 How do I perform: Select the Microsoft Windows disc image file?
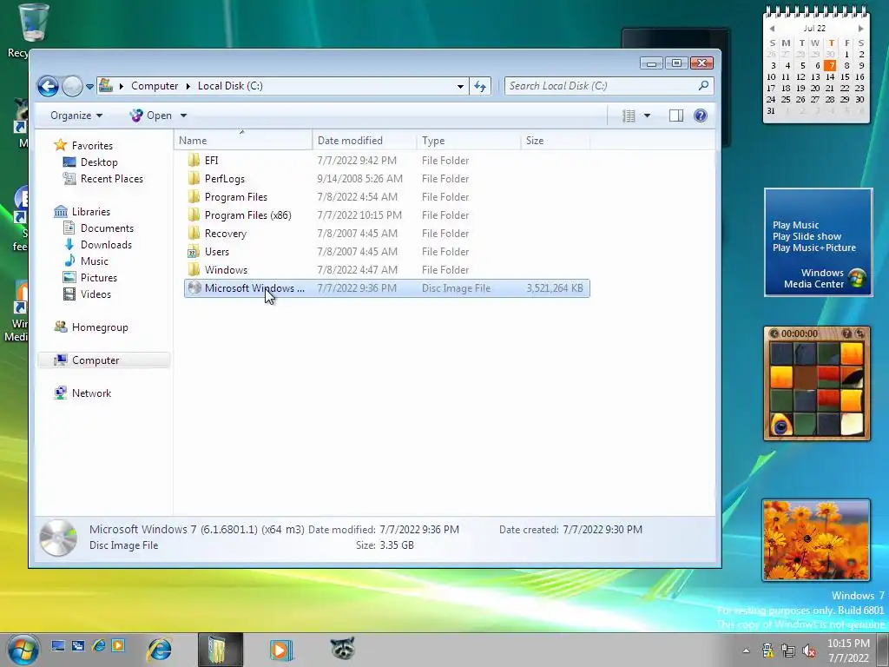coord(386,288)
